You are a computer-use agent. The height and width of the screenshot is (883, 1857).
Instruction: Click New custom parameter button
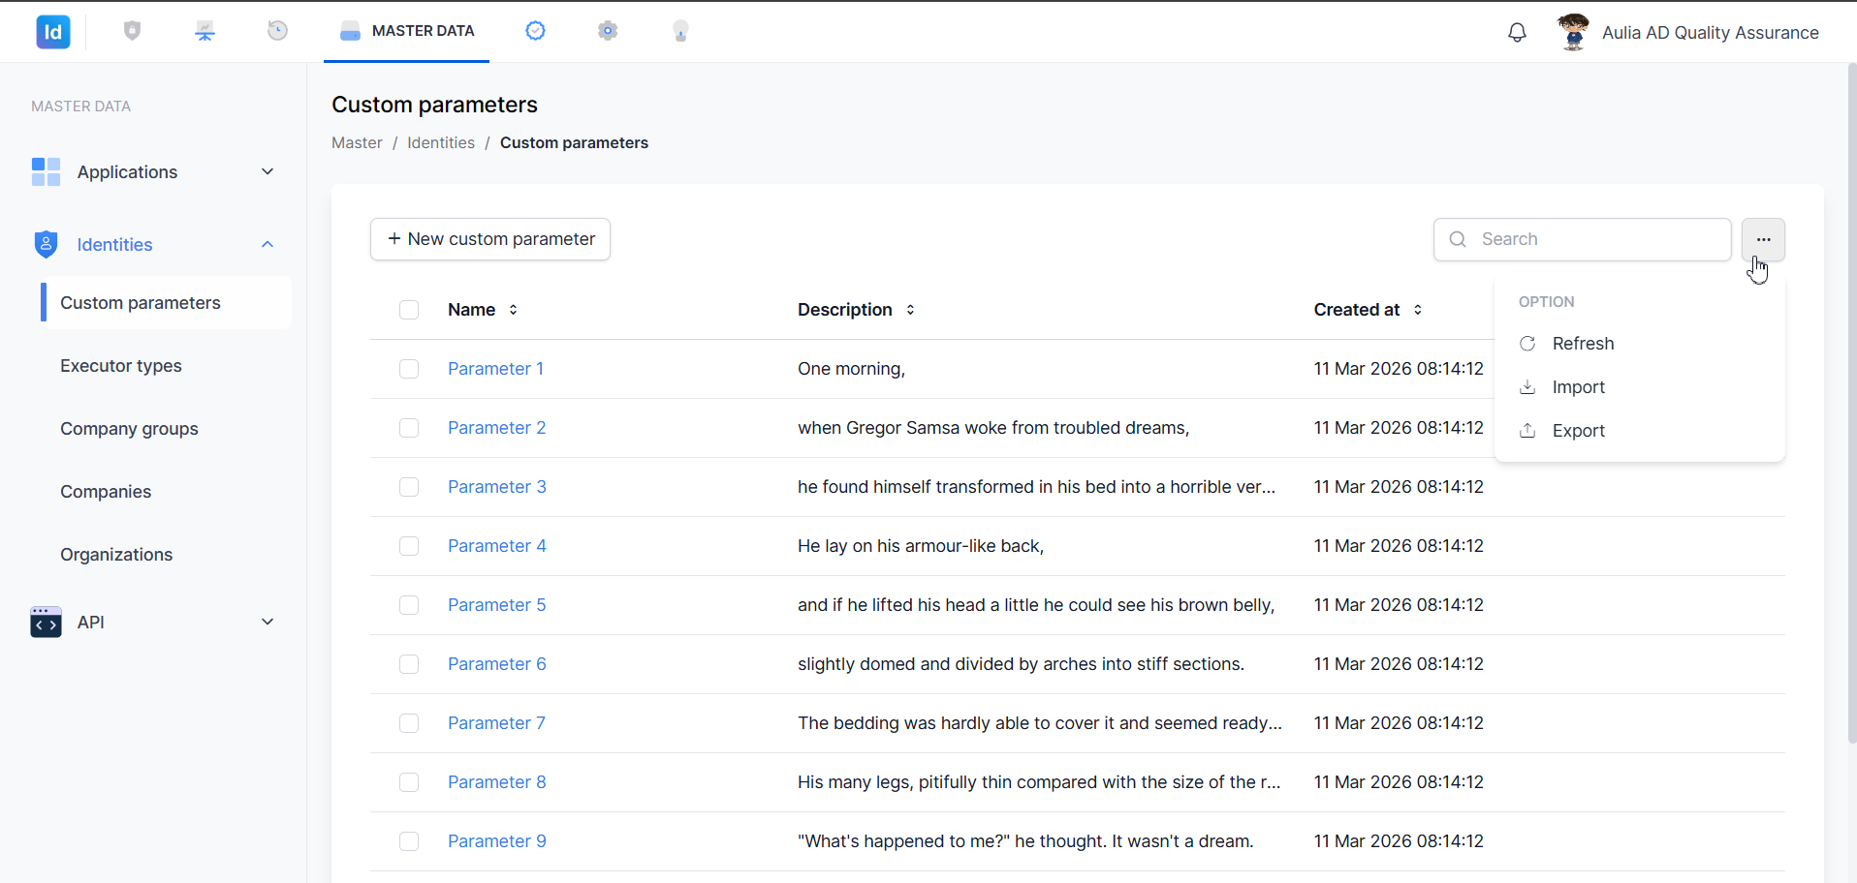(490, 239)
